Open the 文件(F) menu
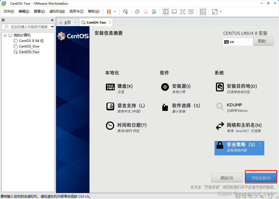Viewport: 279px width, 199px height. click(x=9, y=11)
